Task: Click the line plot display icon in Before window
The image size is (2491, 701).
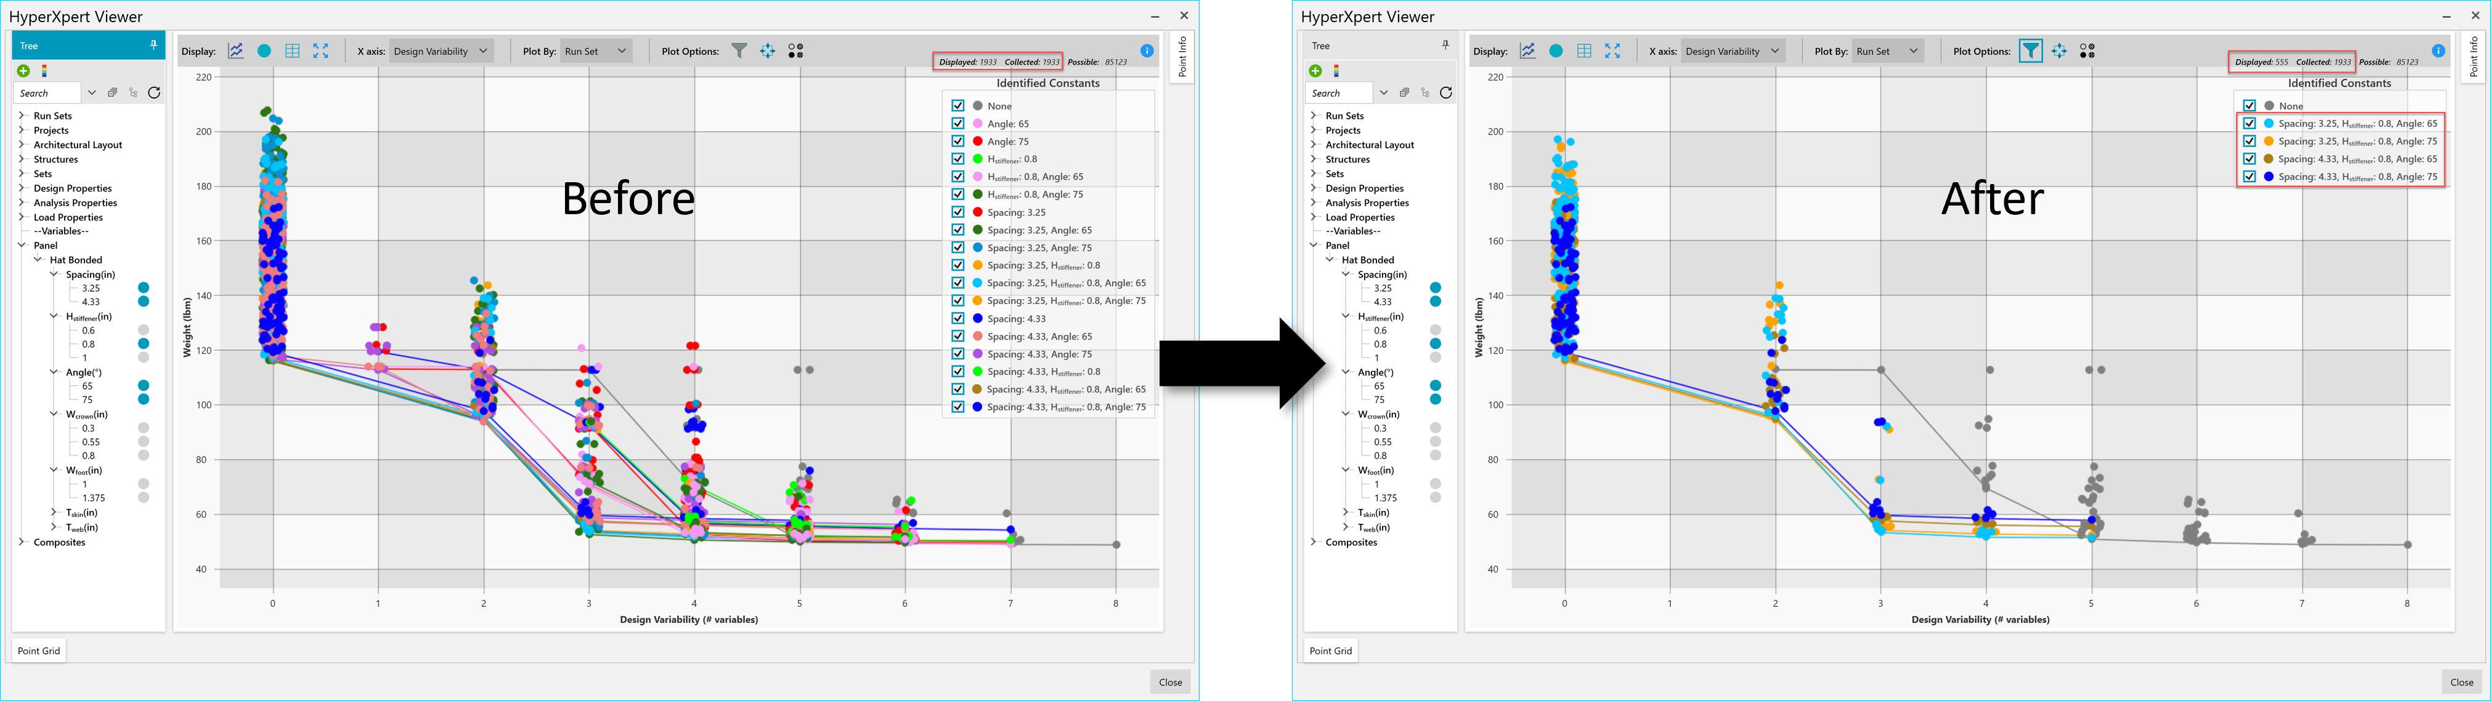Action: pyautogui.click(x=236, y=51)
